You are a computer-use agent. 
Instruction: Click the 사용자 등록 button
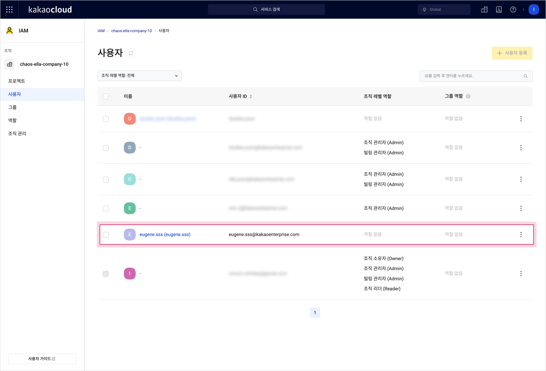pos(512,53)
